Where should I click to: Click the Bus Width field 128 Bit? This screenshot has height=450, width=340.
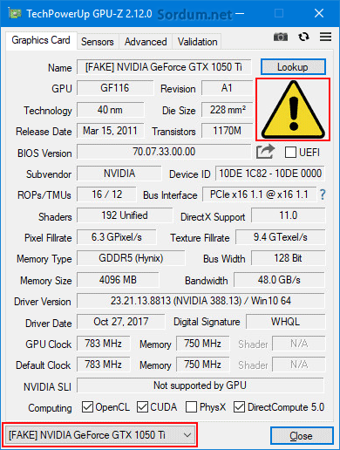click(288, 258)
